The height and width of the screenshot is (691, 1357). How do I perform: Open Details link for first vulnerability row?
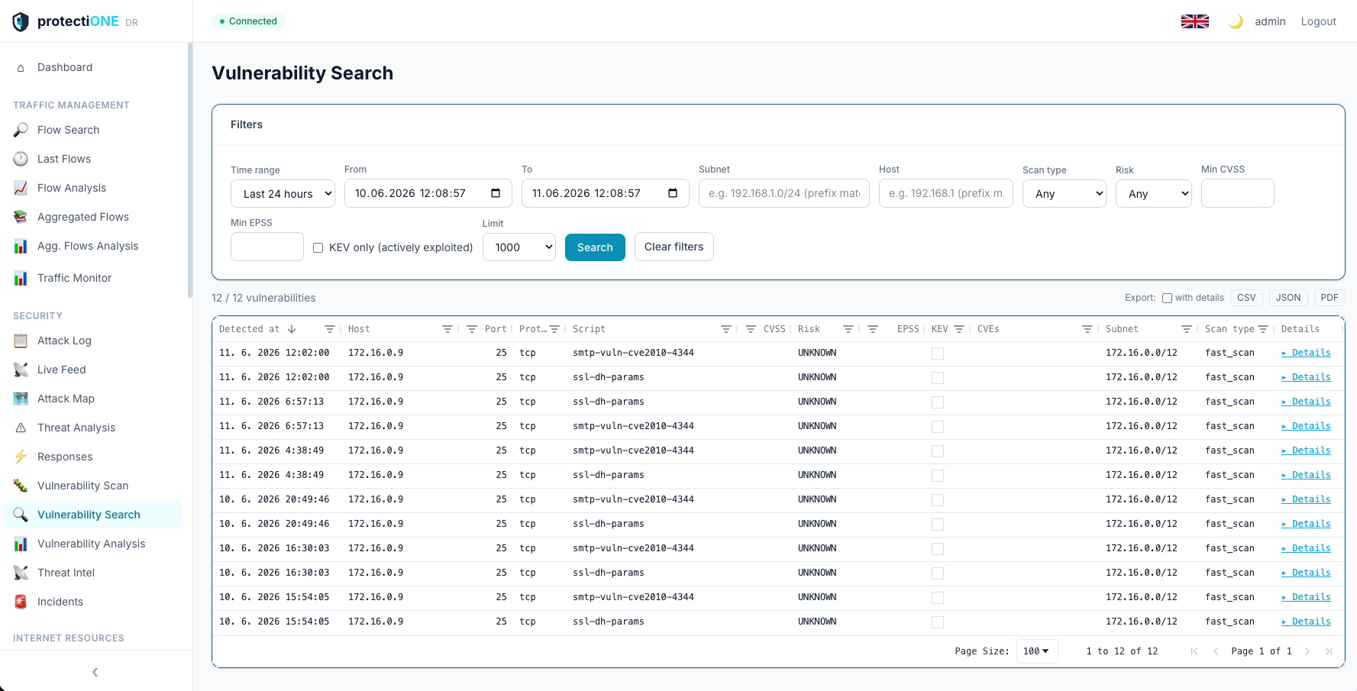point(1307,353)
